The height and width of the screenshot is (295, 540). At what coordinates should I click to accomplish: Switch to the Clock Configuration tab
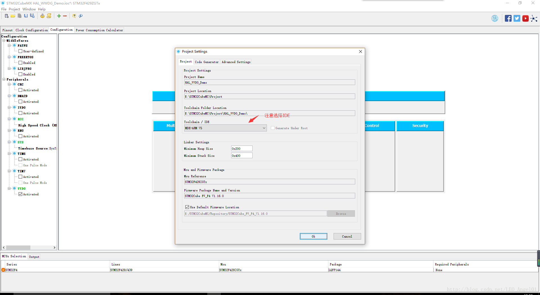point(31,30)
